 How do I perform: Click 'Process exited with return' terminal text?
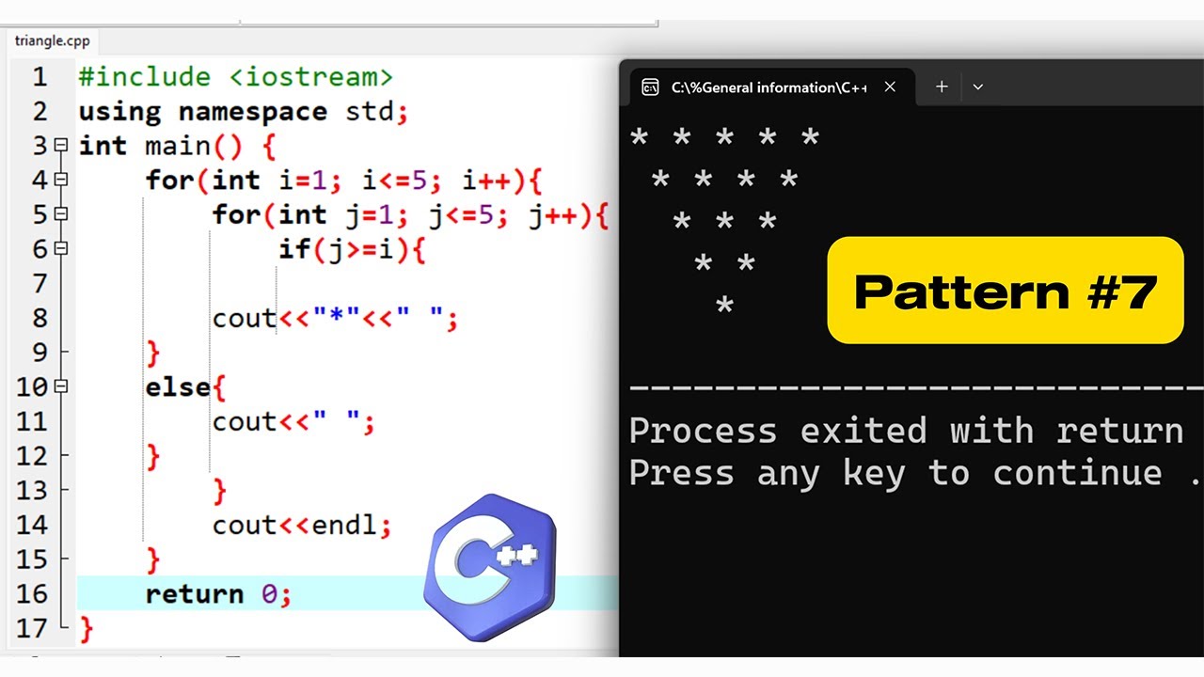click(906, 431)
